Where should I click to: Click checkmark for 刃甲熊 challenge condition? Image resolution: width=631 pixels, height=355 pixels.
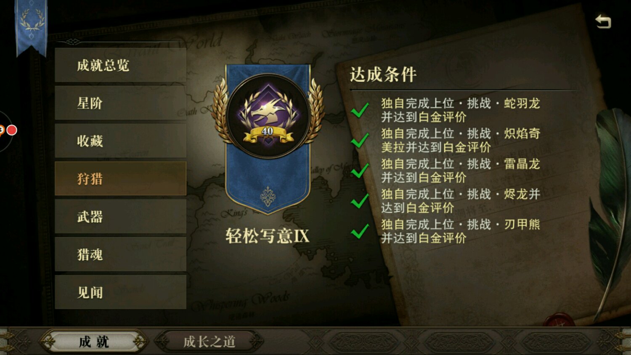(360, 231)
